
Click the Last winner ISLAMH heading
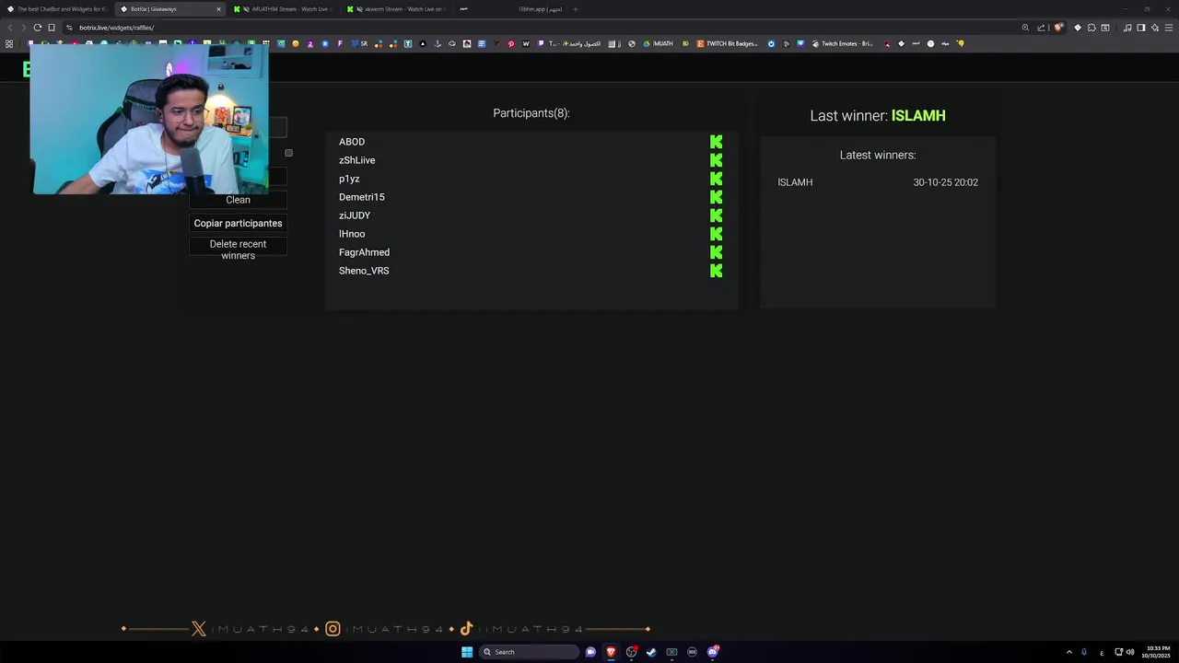point(878,116)
